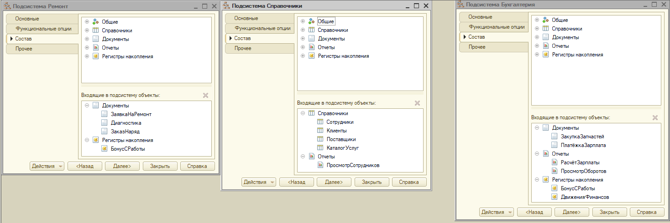
Task: Click ПросмотрОборотов report icon
Action: coord(554,171)
